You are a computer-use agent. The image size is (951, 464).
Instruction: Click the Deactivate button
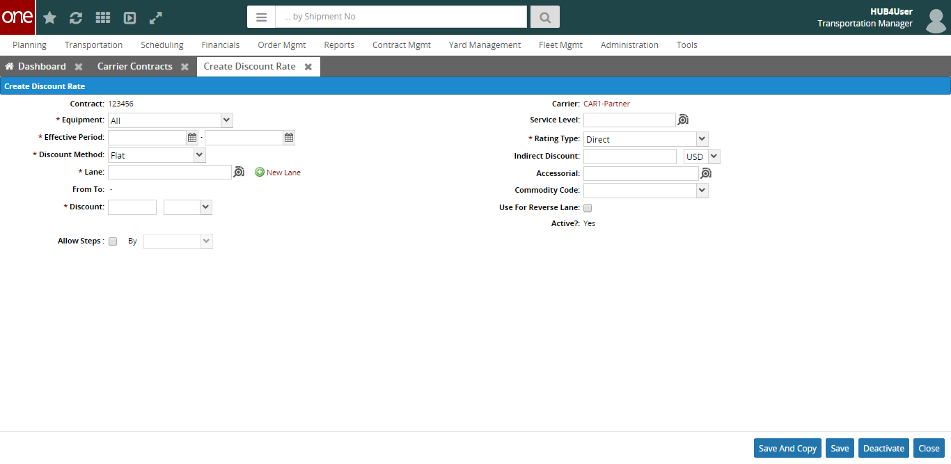[x=883, y=448]
